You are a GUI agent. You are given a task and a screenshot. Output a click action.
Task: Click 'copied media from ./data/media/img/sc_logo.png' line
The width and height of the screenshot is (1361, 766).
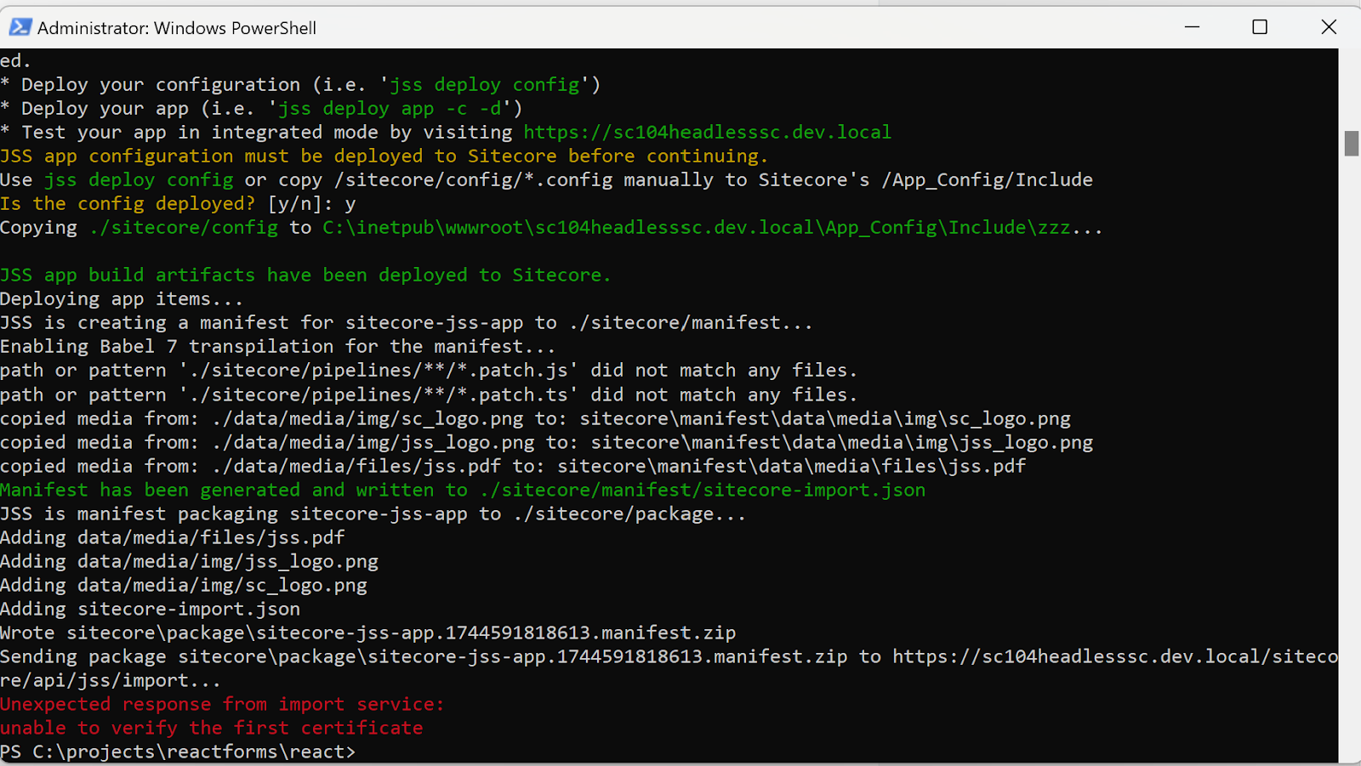(535, 419)
